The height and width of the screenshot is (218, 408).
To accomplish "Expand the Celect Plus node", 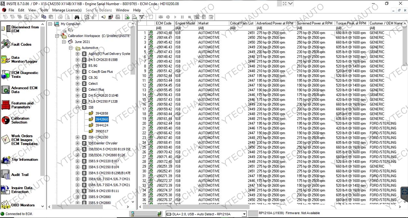I will pos(77,90).
